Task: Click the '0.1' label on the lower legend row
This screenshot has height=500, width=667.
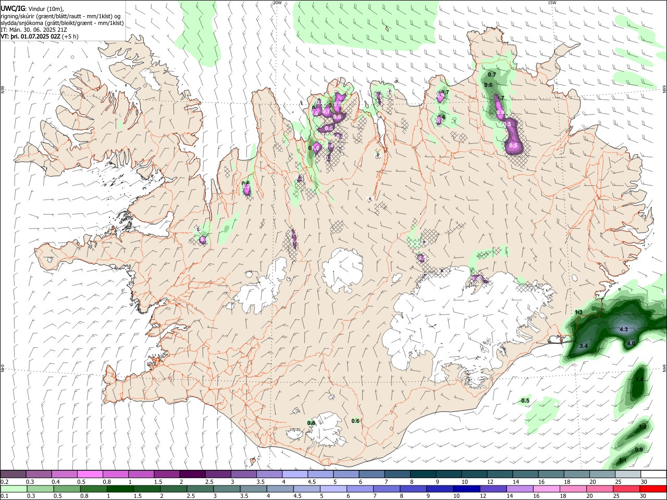Action: tap(4, 496)
